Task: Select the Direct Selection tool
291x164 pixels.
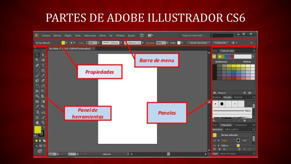Action: tap(43, 55)
